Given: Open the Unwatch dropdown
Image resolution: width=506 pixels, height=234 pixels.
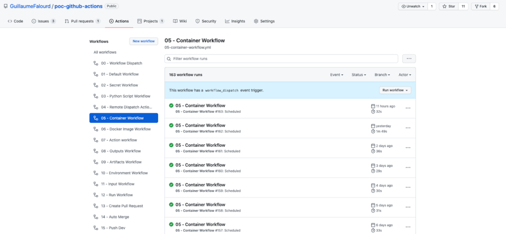Looking at the screenshot, I should (413, 6).
